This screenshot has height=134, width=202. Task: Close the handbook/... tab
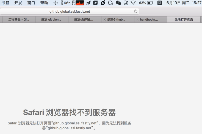[138, 19]
